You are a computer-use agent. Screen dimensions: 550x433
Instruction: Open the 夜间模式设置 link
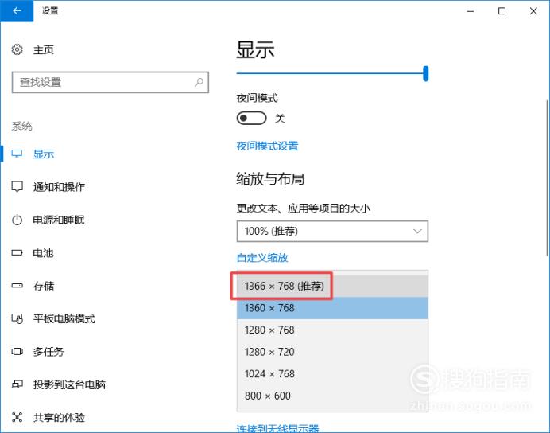click(x=267, y=146)
